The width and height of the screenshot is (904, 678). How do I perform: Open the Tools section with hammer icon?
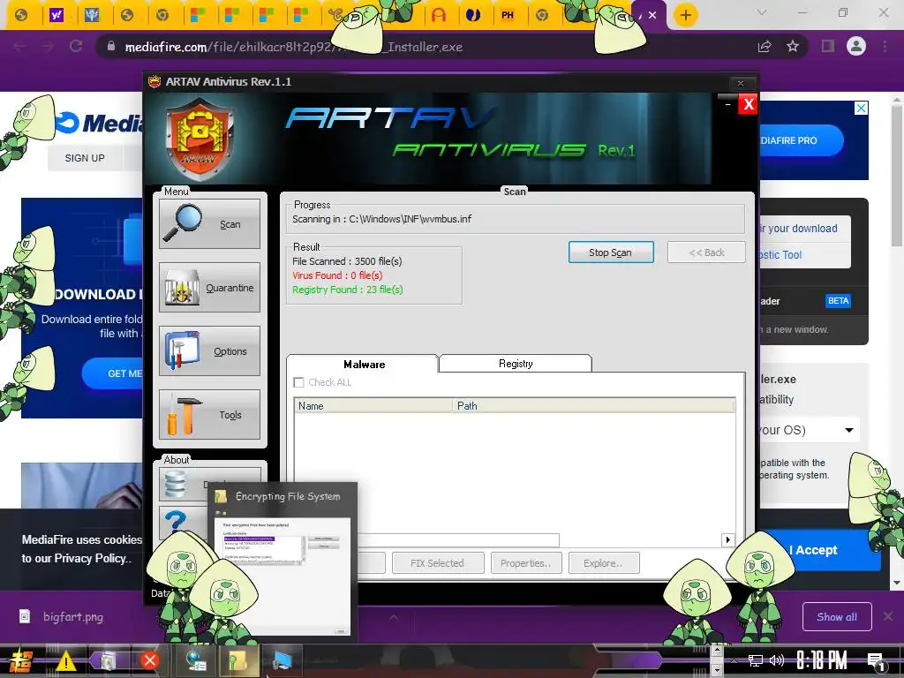click(x=209, y=414)
